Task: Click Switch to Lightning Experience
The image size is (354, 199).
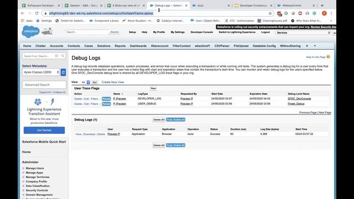Action: click(237, 32)
